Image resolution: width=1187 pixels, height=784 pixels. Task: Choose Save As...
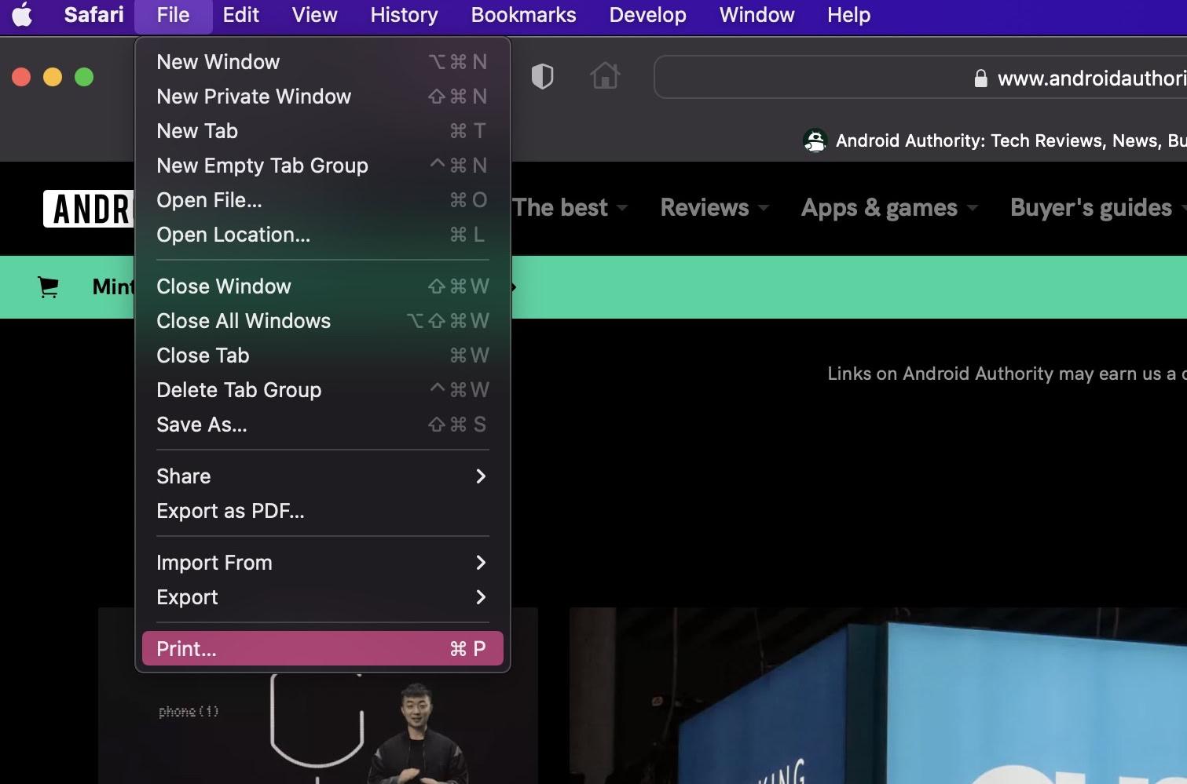[x=322, y=425]
